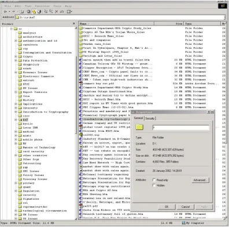Click OK in the Properties dialog
Screen dimensions: 229x227
point(167,207)
